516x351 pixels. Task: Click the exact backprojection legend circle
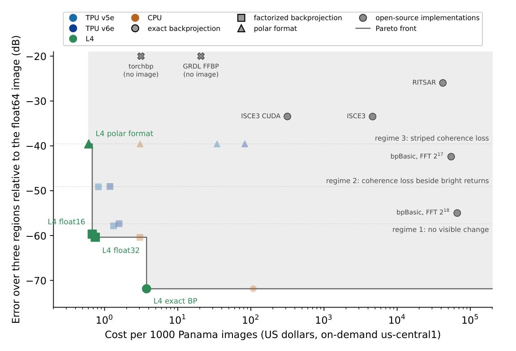click(135, 28)
